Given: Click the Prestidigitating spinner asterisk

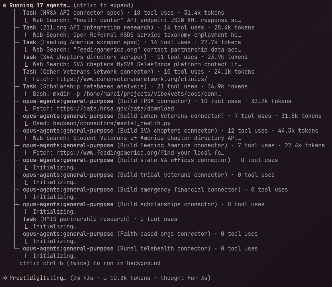Looking at the screenshot, I should click(5, 278).
